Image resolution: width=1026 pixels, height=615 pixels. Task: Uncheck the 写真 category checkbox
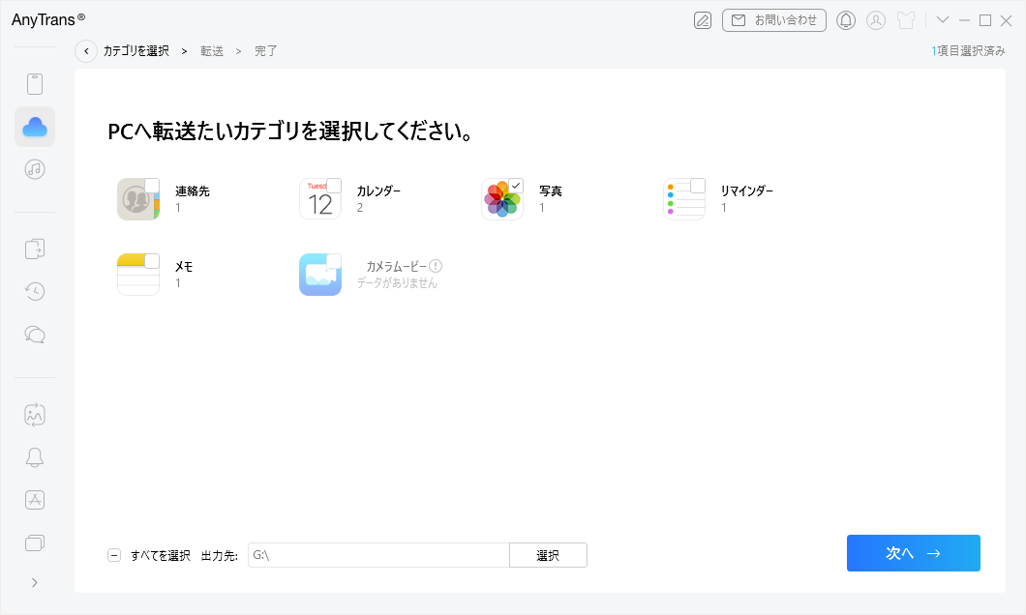[x=516, y=186]
